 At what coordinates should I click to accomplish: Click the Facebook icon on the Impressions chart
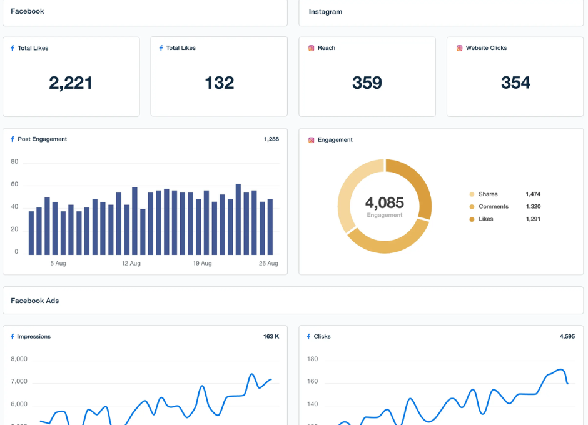13,336
